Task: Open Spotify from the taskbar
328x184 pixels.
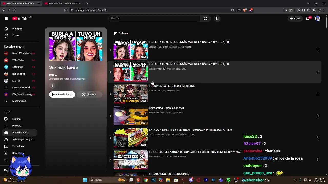Action: 228,180
